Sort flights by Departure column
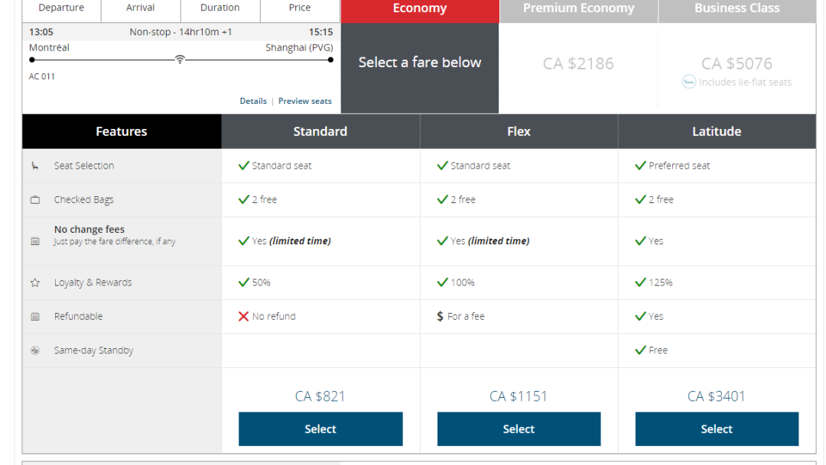The image size is (826, 465). click(x=61, y=9)
